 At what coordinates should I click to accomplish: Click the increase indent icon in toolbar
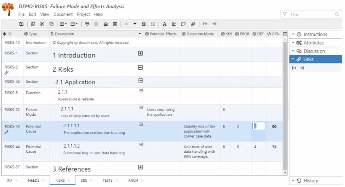point(153,24)
